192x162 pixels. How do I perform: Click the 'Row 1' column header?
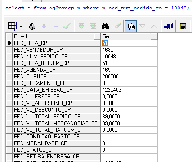coord(56,36)
